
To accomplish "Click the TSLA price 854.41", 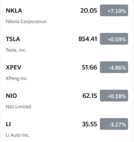I will [88, 39].
